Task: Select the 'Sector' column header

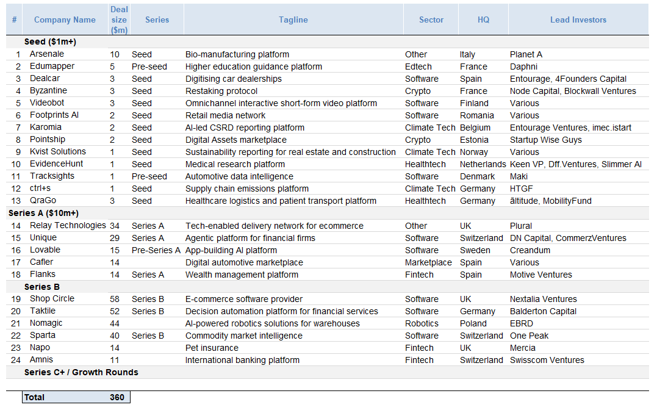Action: click(431, 20)
